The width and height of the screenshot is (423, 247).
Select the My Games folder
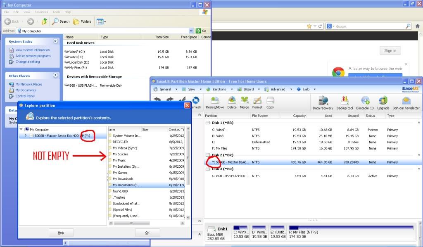[x=120, y=173]
